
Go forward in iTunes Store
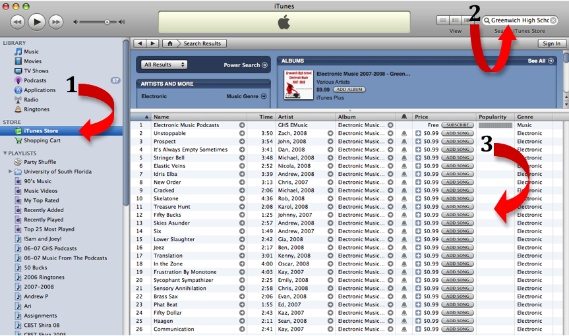coord(153,43)
